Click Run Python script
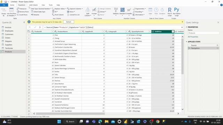This screenshot has height=125, width=223. point(177,12)
